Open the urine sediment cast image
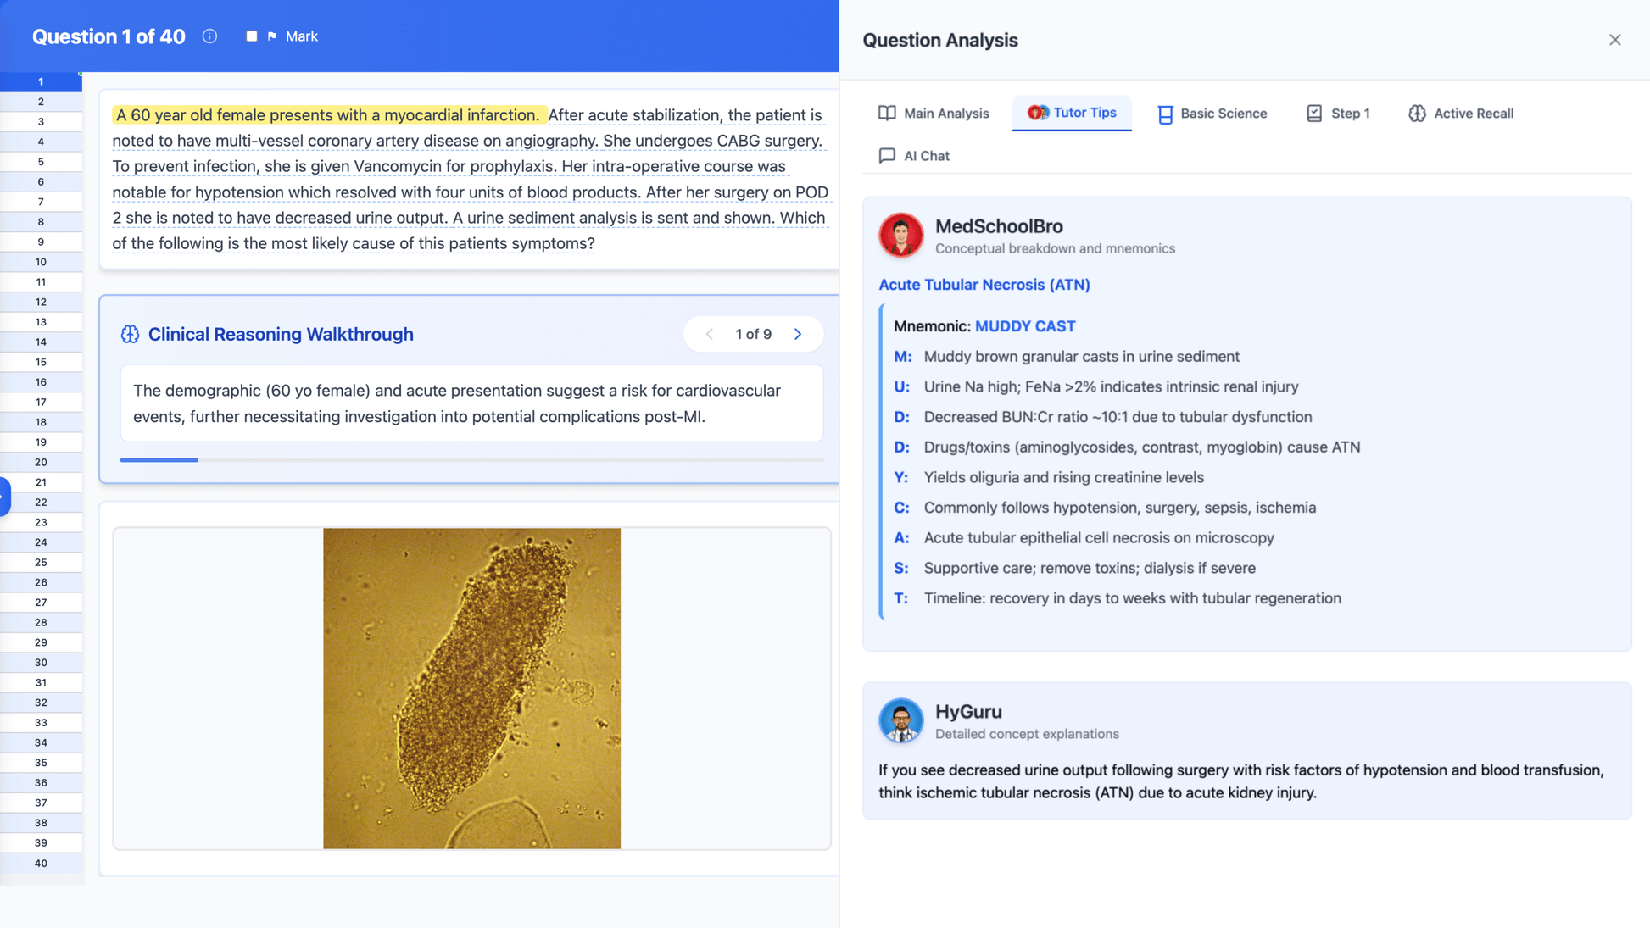This screenshot has height=928, width=1650. [x=471, y=688]
